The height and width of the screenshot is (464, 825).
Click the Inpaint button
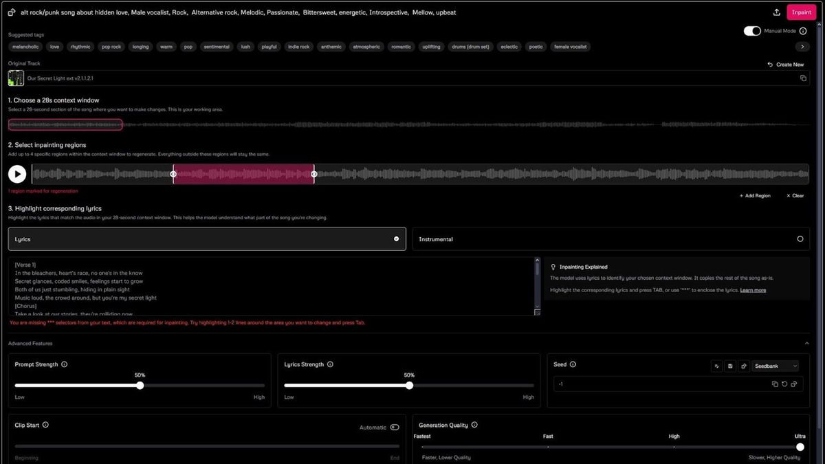(x=800, y=12)
